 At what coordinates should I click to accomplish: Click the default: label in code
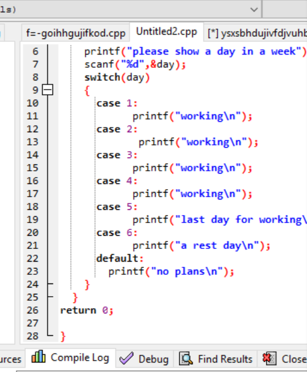click(x=120, y=258)
